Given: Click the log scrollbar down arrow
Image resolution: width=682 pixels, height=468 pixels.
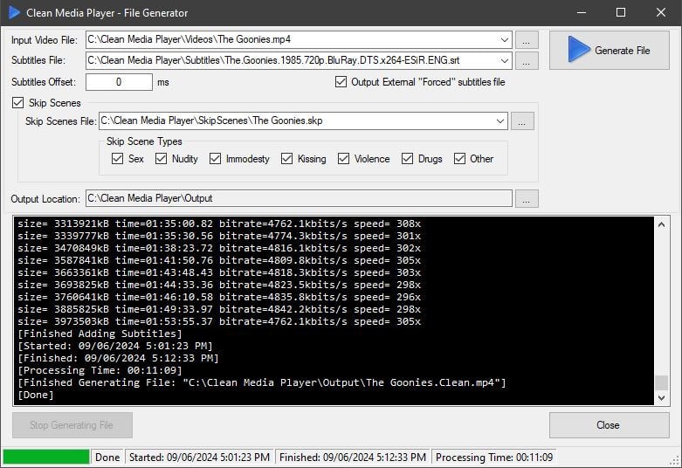Looking at the screenshot, I should (x=662, y=397).
